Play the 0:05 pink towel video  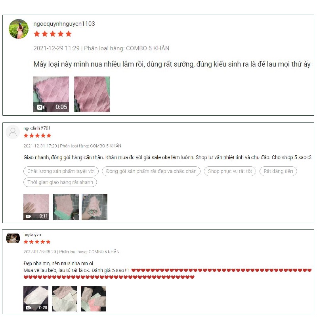51,94
